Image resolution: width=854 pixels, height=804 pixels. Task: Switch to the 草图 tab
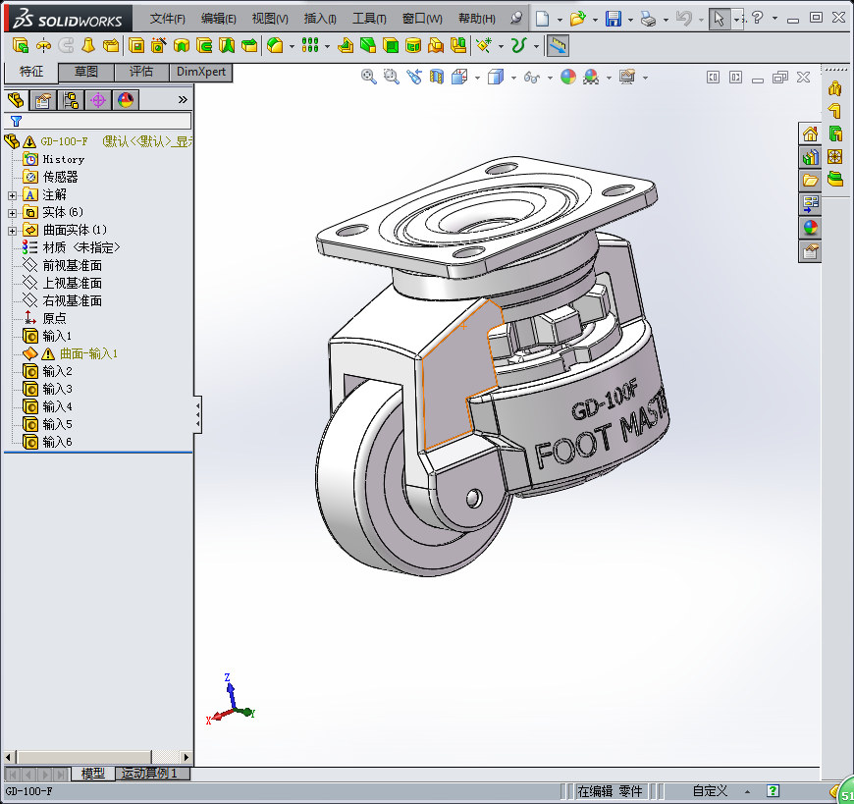[x=86, y=72]
